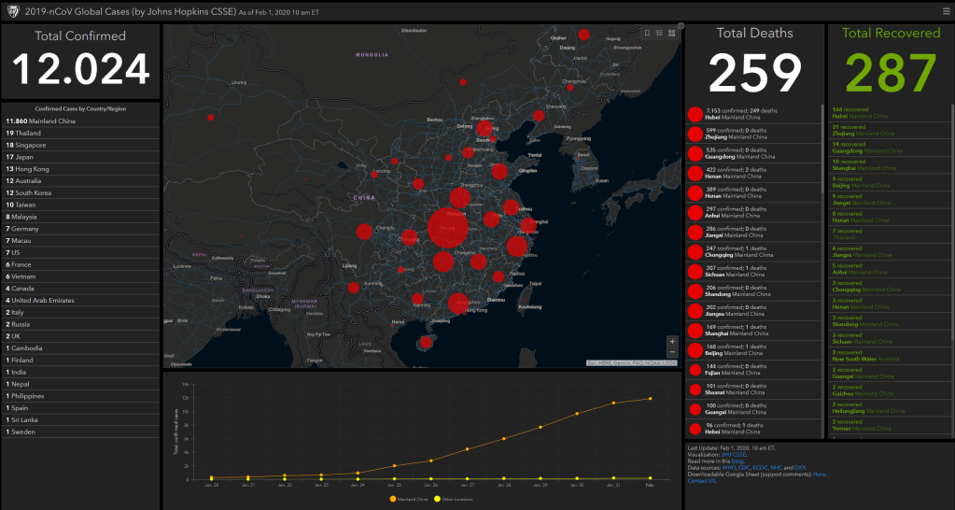This screenshot has width=955, height=510.
Task: Click the Contact US link
Action: pyautogui.click(x=702, y=480)
